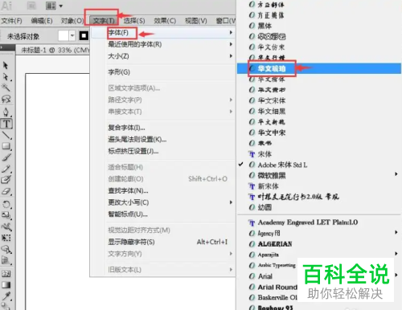Expand the 更改大小写(C) submenu arrow

coord(231,202)
